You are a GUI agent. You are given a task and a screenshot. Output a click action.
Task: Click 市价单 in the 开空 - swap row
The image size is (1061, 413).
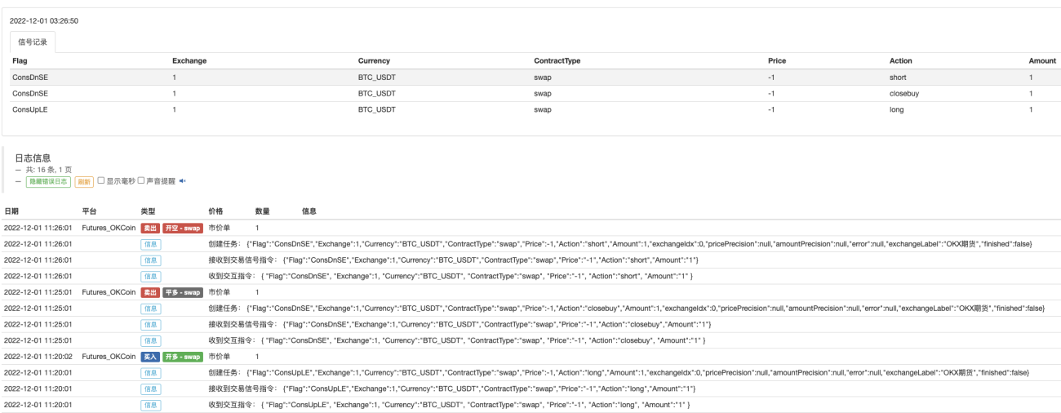point(220,228)
